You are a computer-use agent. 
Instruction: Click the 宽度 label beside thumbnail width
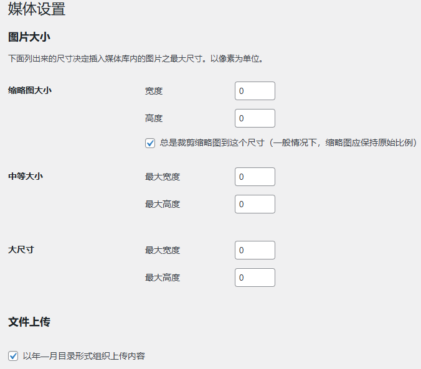tap(154, 91)
